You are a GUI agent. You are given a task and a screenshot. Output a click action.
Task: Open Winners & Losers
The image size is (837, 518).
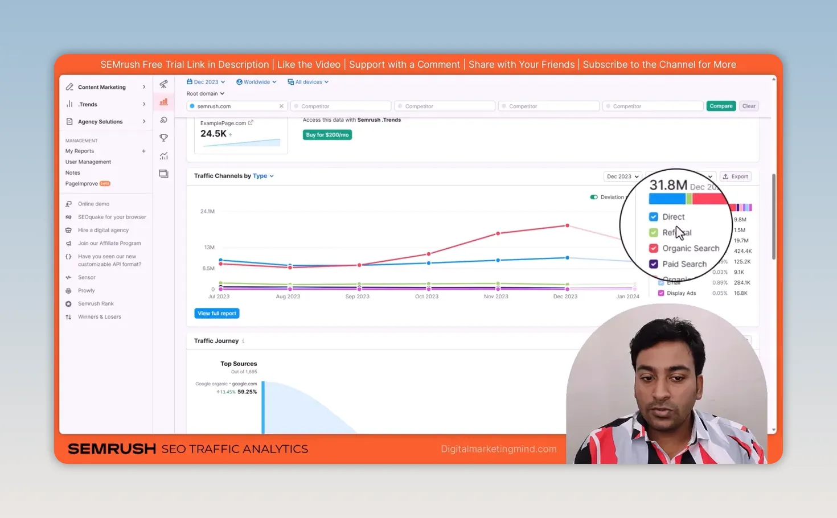(x=100, y=317)
